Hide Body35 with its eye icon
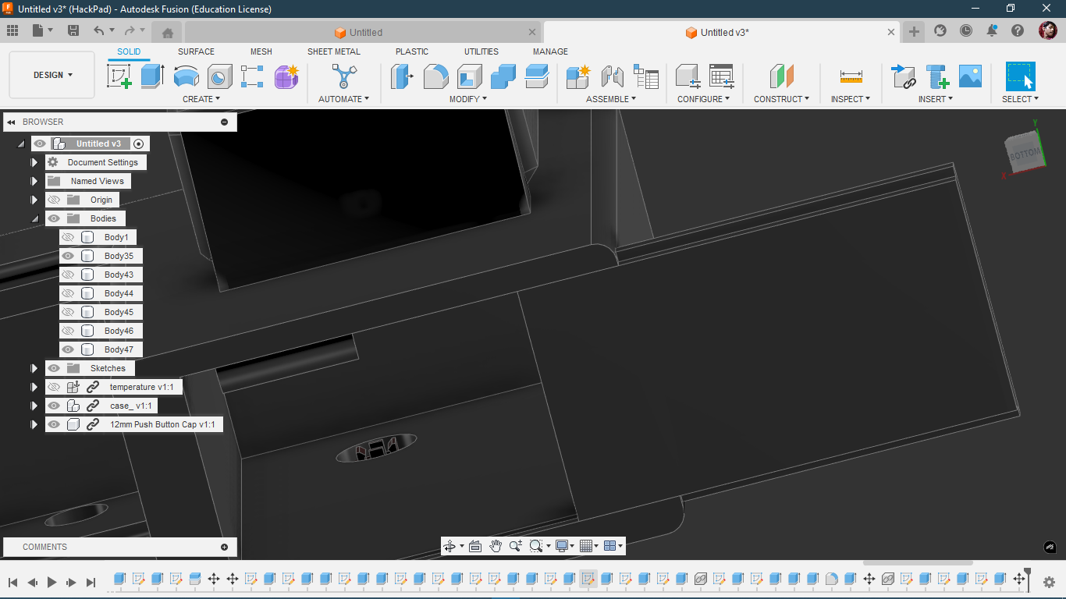This screenshot has height=599, width=1066. [68, 256]
